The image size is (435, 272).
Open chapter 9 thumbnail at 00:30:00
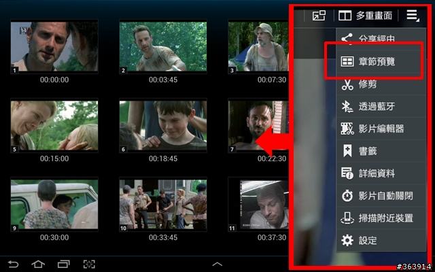click(x=54, y=204)
